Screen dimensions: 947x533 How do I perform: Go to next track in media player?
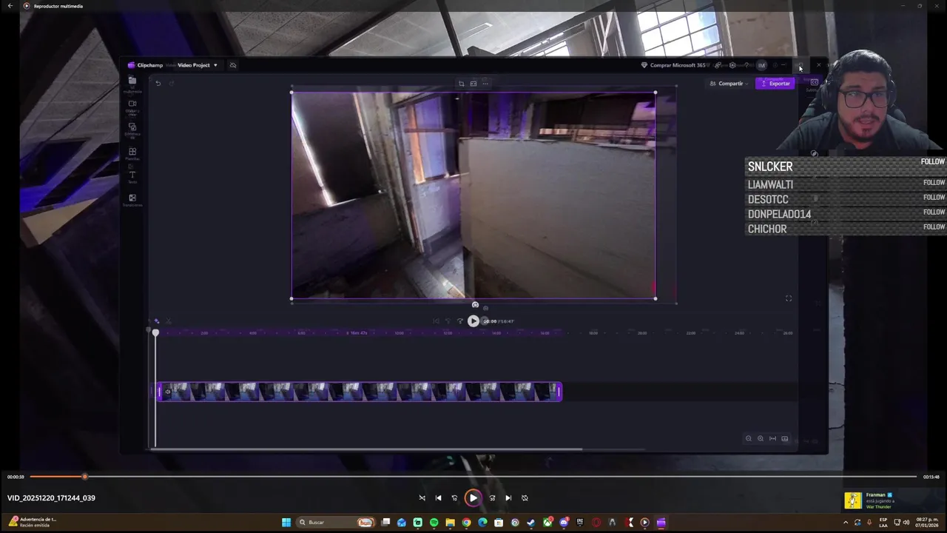pyautogui.click(x=508, y=498)
